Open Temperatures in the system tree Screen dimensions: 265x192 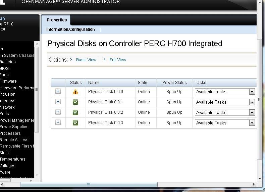click(13, 159)
